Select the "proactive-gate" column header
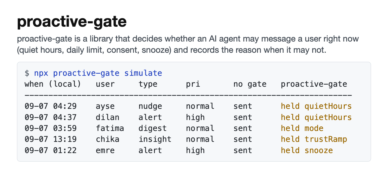This screenshot has height=194, width=388. (x=314, y=84)
